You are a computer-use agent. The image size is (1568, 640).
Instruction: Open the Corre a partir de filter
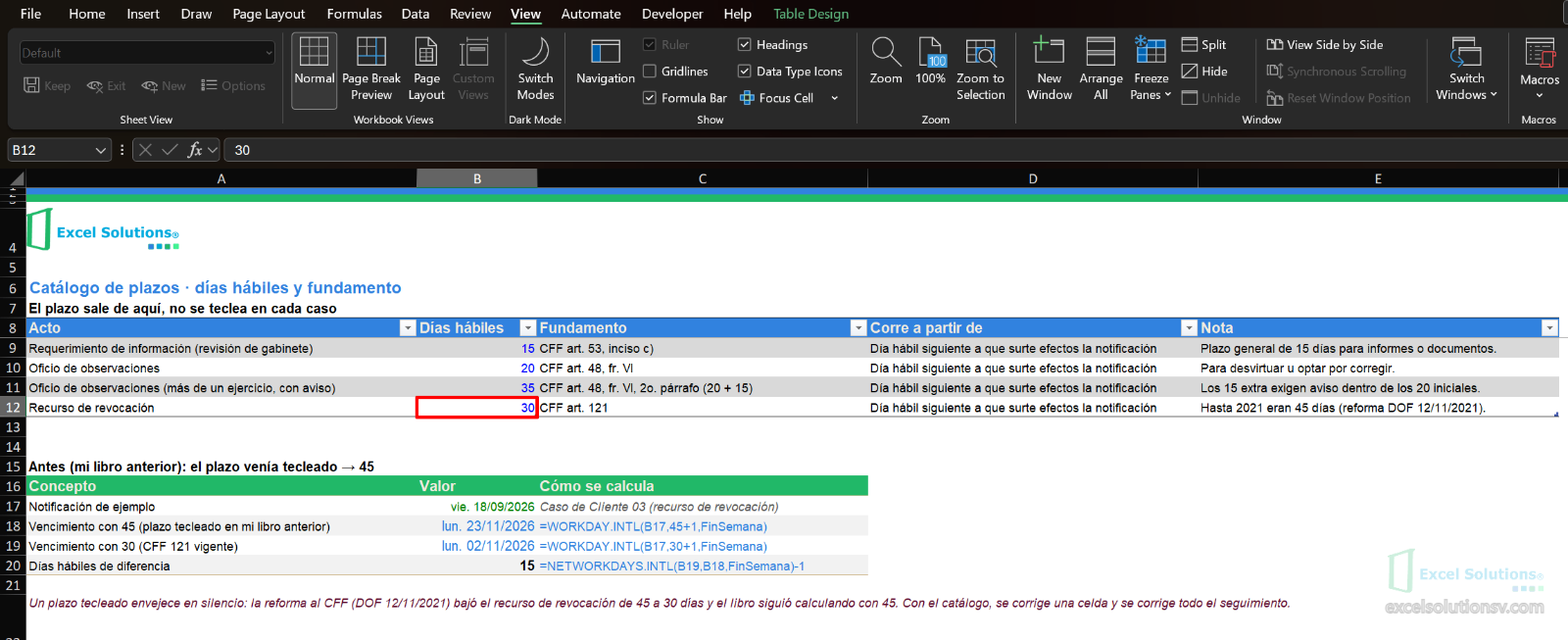1189,328
